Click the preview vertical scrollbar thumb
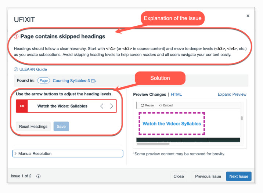 click(242, 118)
